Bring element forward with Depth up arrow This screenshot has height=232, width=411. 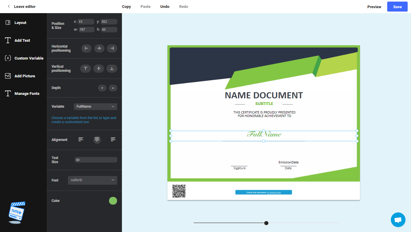(x=113, y=88)
